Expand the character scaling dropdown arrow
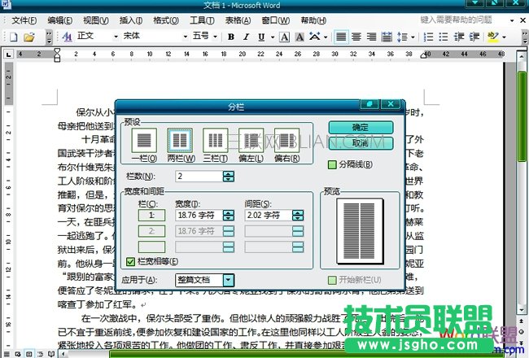The image size is (529, 358). tap(326, 37)
